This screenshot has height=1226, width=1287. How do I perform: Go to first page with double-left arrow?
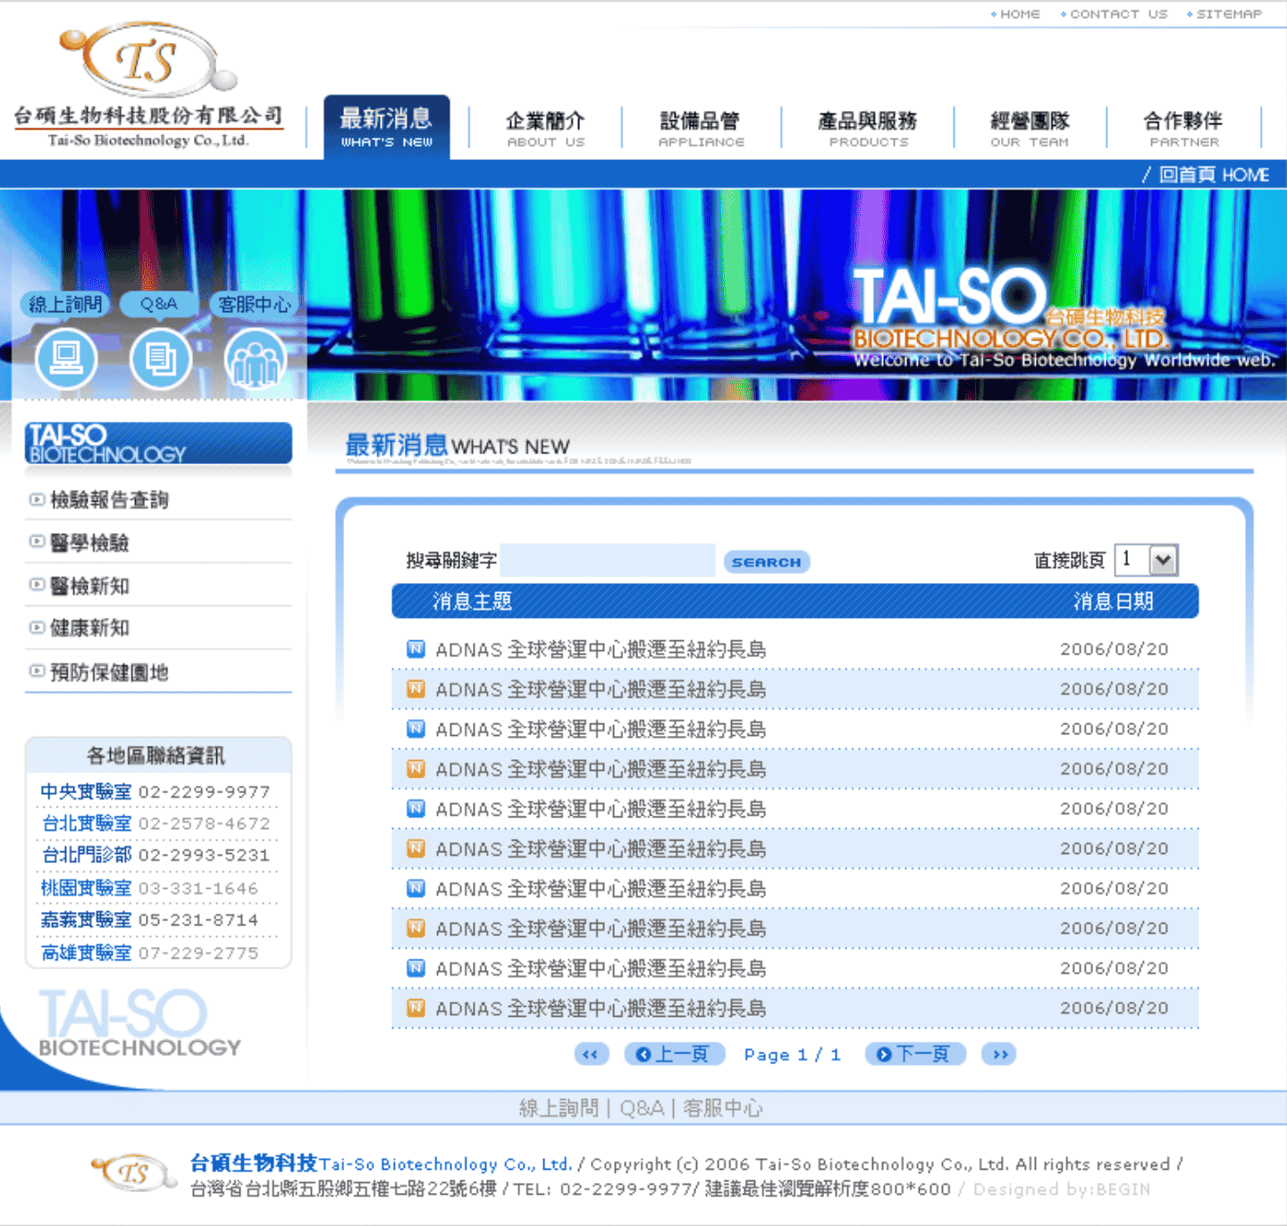coord(591,1054)
